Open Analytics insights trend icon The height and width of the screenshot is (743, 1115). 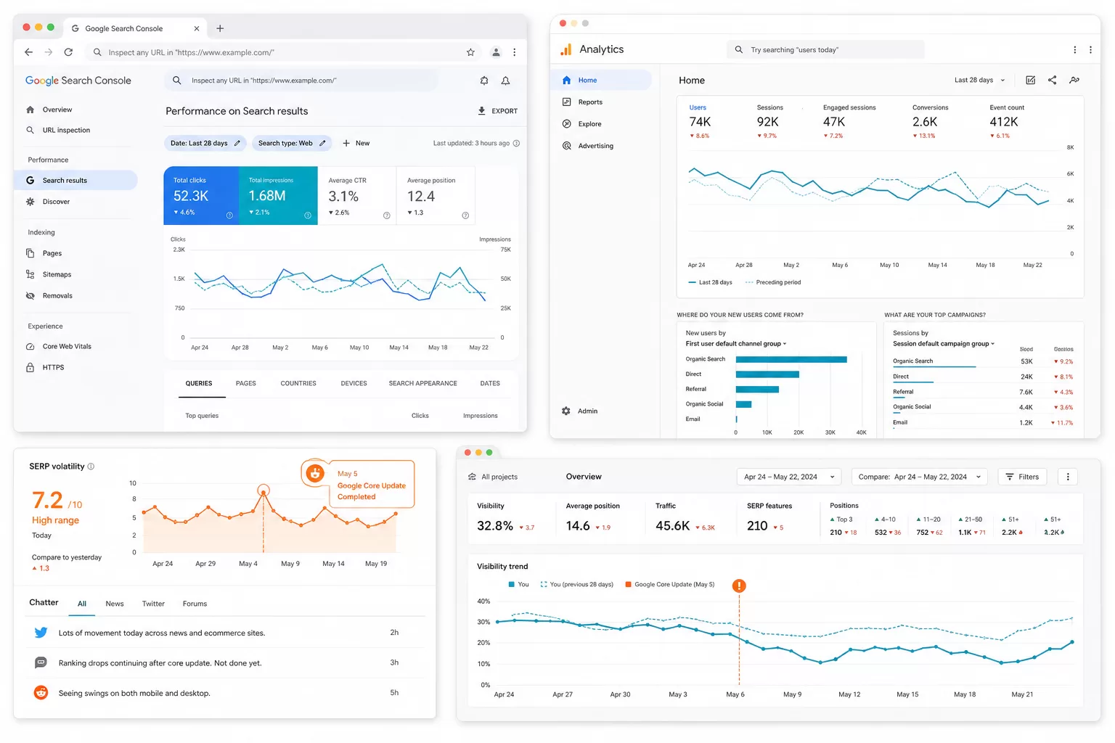point(1074,80)
